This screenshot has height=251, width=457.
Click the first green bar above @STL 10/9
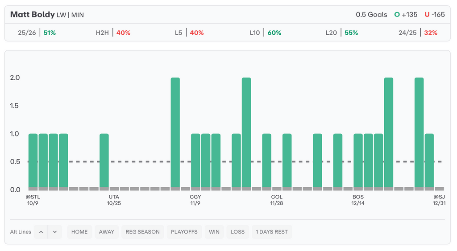(33, 160)
